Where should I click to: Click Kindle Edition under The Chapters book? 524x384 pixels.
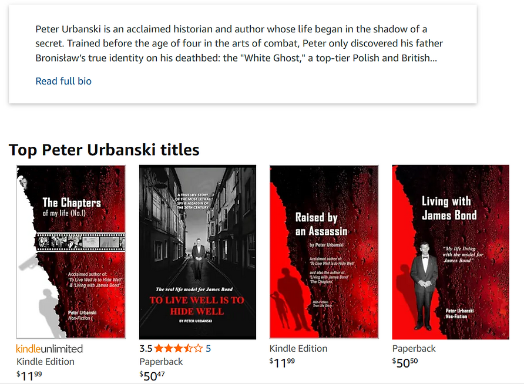[45, 362]
